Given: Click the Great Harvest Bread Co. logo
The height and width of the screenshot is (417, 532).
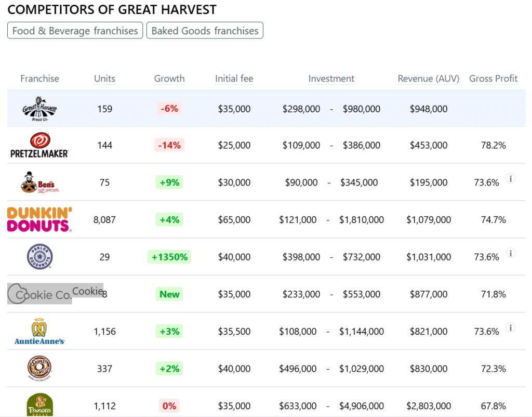Looking at the screenshot, I should (39, 109).
